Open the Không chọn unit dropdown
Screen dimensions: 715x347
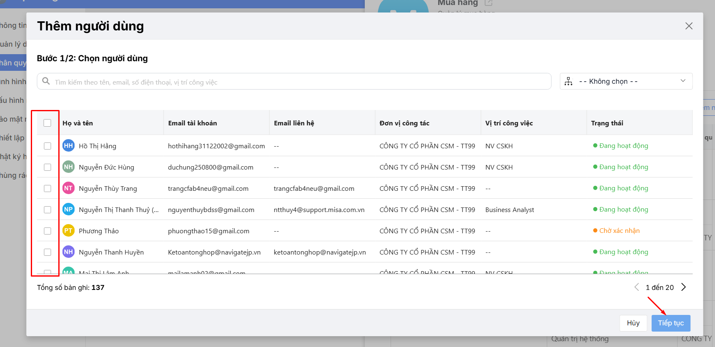pos(626,81)
